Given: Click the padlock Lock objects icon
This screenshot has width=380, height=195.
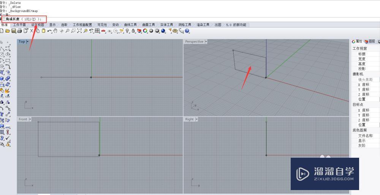Looking at the screenshot, I should pos(133,31).
